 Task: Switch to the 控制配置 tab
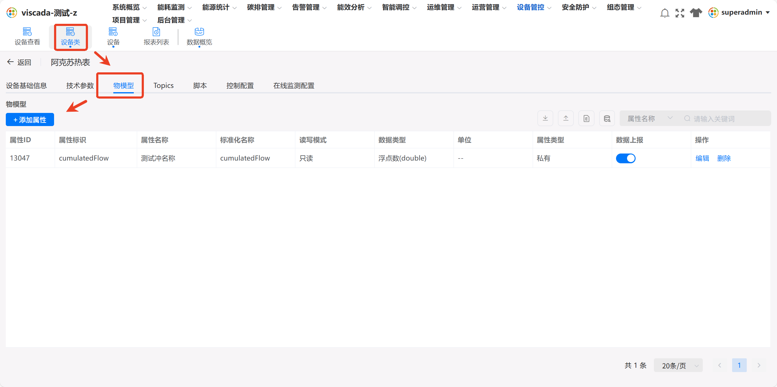pyautogui.click(x=240, y=85)
